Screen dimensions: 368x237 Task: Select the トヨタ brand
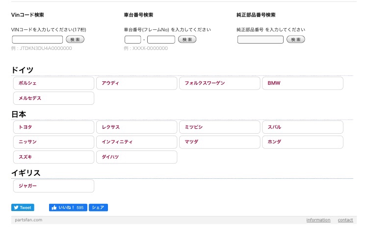[x=54, y=127]
